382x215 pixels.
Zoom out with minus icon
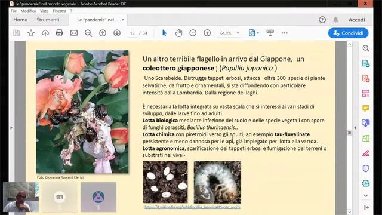193,33
